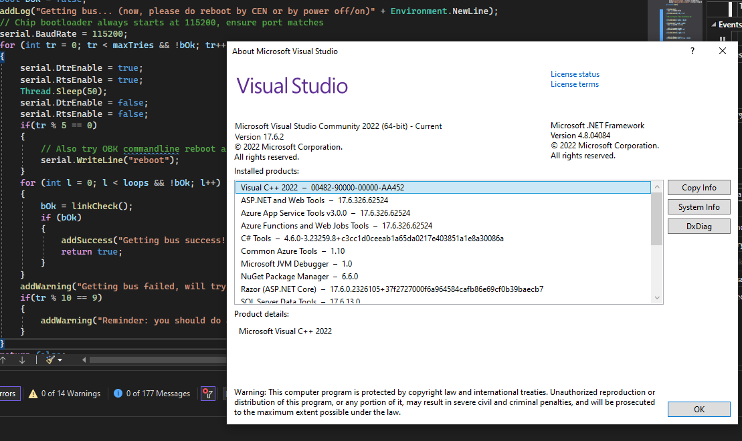Run code cleanup with the broom icon

pos(50,359)
